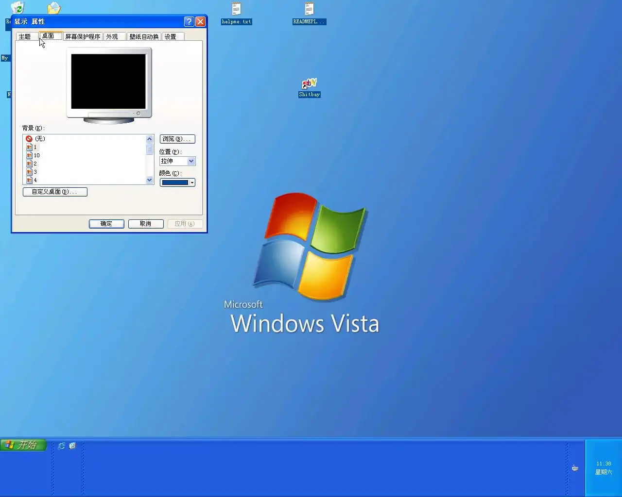
Task: Click background list scroll down arrow
Action: pos(150,180)
